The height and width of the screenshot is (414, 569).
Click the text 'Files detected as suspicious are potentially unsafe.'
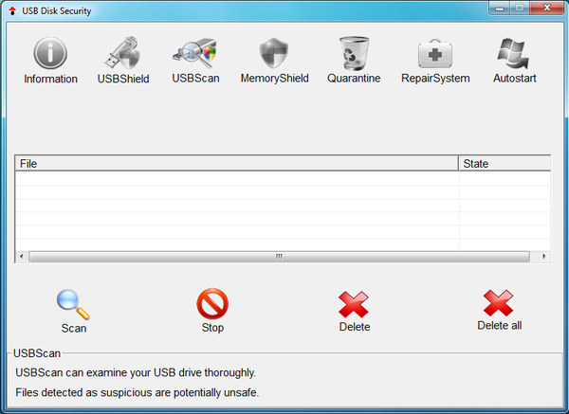(137, 392)
